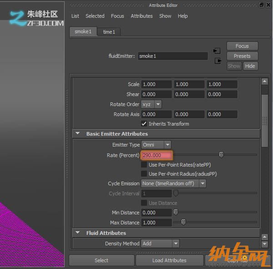Screen dimensions: 273x269
Task: Click the Presets button
Action: pyautogui.click(x=242, y=56)
